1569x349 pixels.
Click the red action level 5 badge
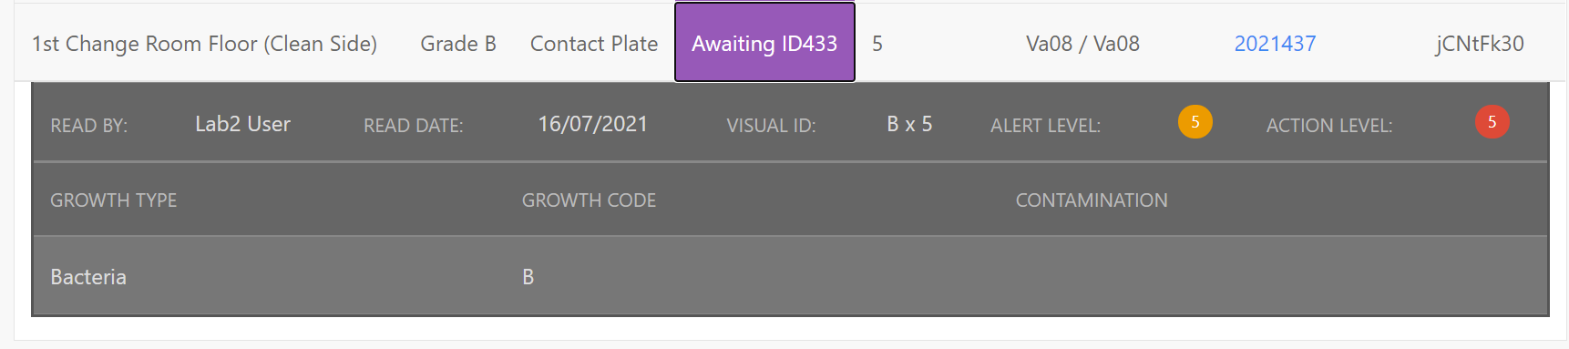pos(1492,122)
